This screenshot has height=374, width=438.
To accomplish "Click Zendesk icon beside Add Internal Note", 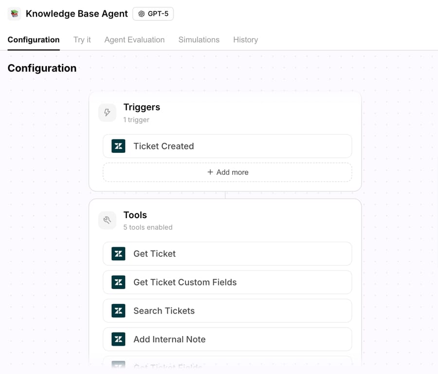I will click(x=118, y=339).
